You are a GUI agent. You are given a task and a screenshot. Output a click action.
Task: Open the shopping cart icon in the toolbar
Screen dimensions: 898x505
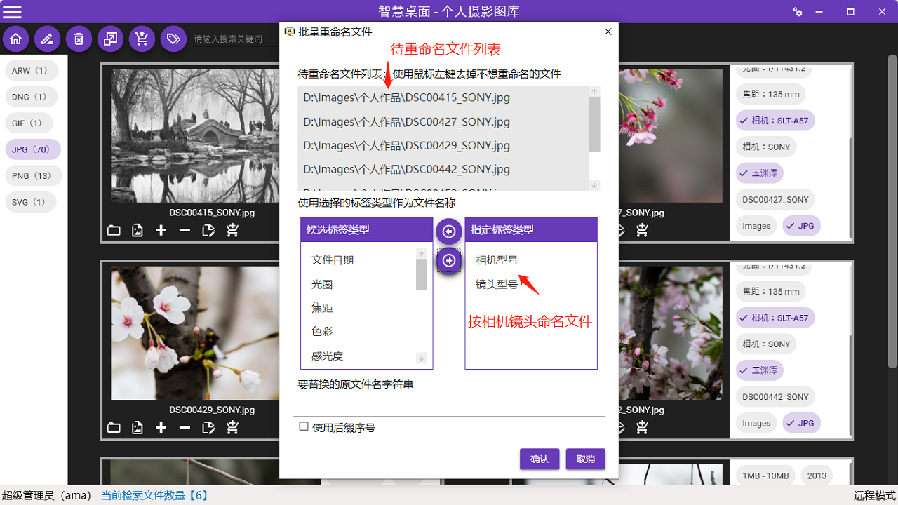click(x=142, y=39)
